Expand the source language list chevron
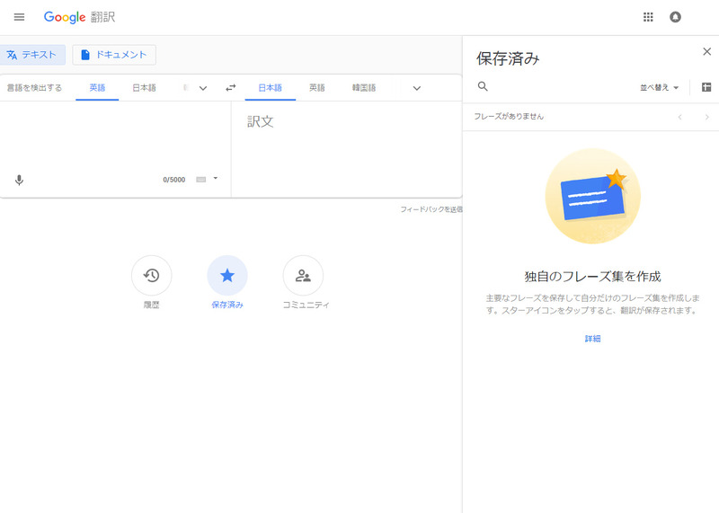The image size is (719, 513). pos(203,88)
